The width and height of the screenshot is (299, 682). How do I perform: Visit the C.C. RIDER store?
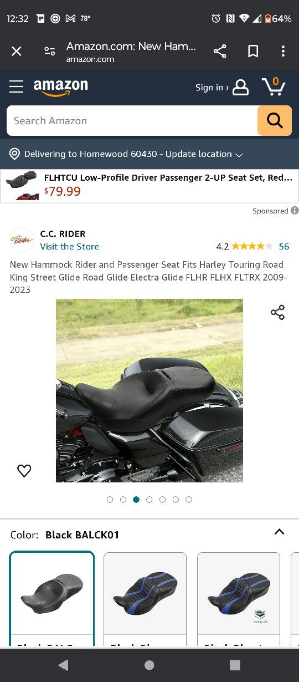70,247
